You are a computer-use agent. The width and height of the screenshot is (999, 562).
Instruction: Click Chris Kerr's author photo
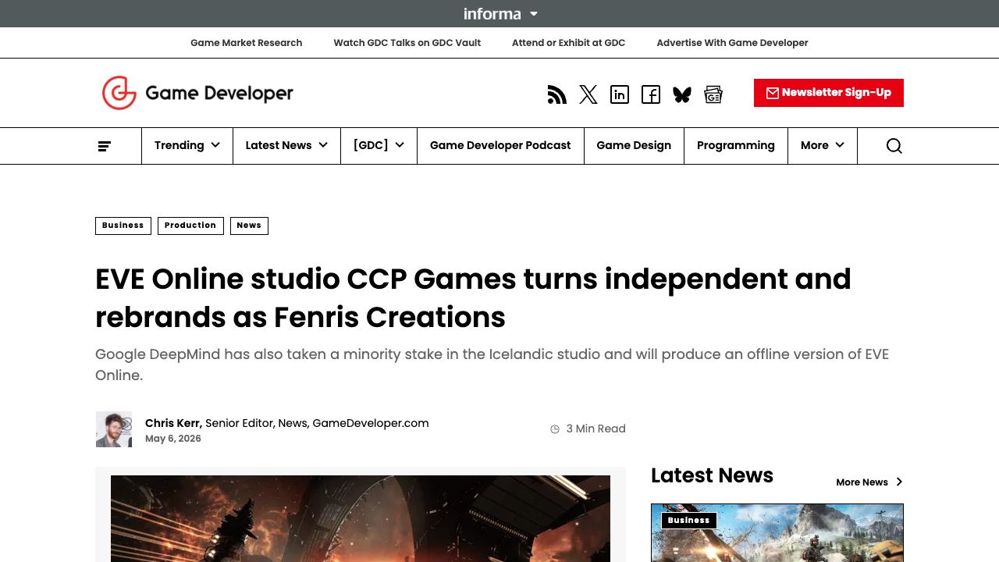click(x=114, y=429)
